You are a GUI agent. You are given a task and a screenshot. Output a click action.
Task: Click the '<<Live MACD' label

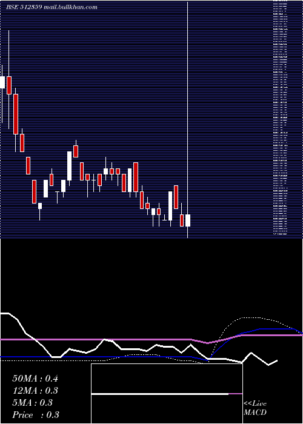click(x=255, y=408)
